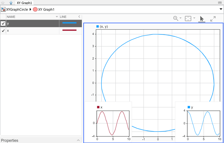The image size is (224, 143).
Task: Click XYGraphCircle in the breadcrumb path
Action: coord(17,10)
